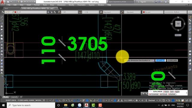192x108 pixels.
Task: Toggle Transparency in the status bar
Action: [87, 100]
